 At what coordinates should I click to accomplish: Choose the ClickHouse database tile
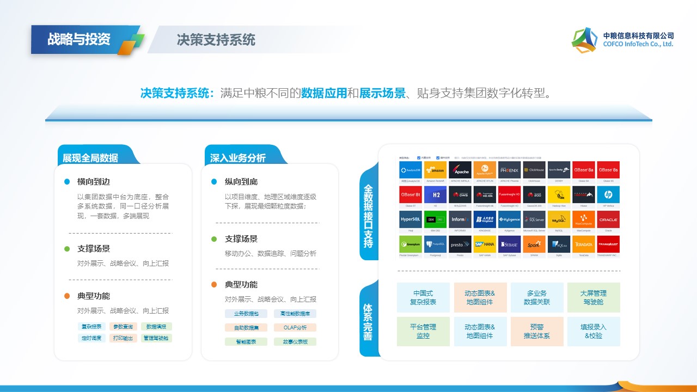(x=534, y=170)
